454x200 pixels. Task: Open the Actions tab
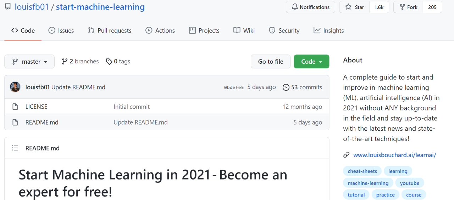(x=160, y=30)
